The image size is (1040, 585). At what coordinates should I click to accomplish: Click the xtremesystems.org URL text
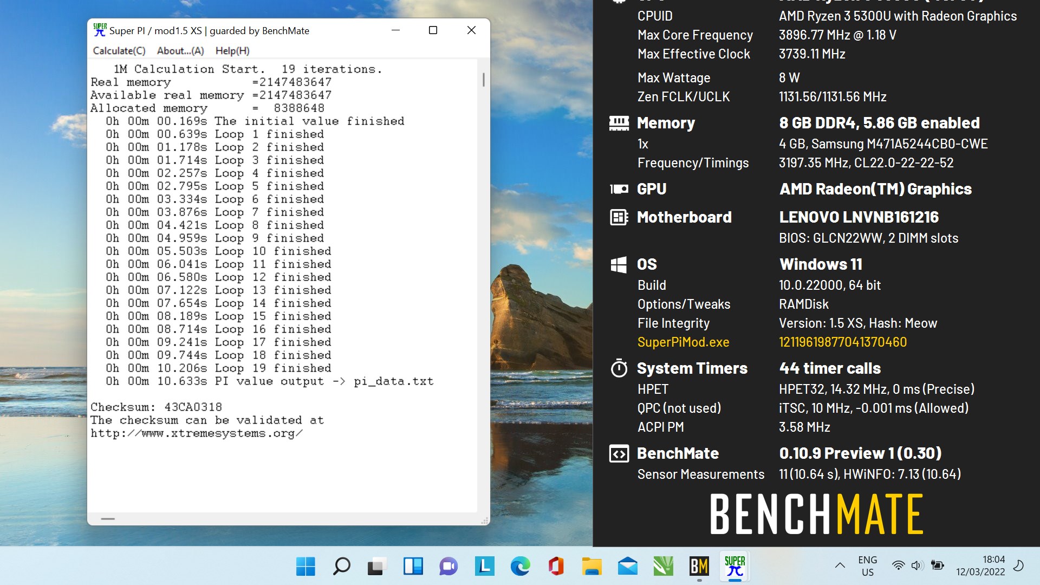coord(196,433)
